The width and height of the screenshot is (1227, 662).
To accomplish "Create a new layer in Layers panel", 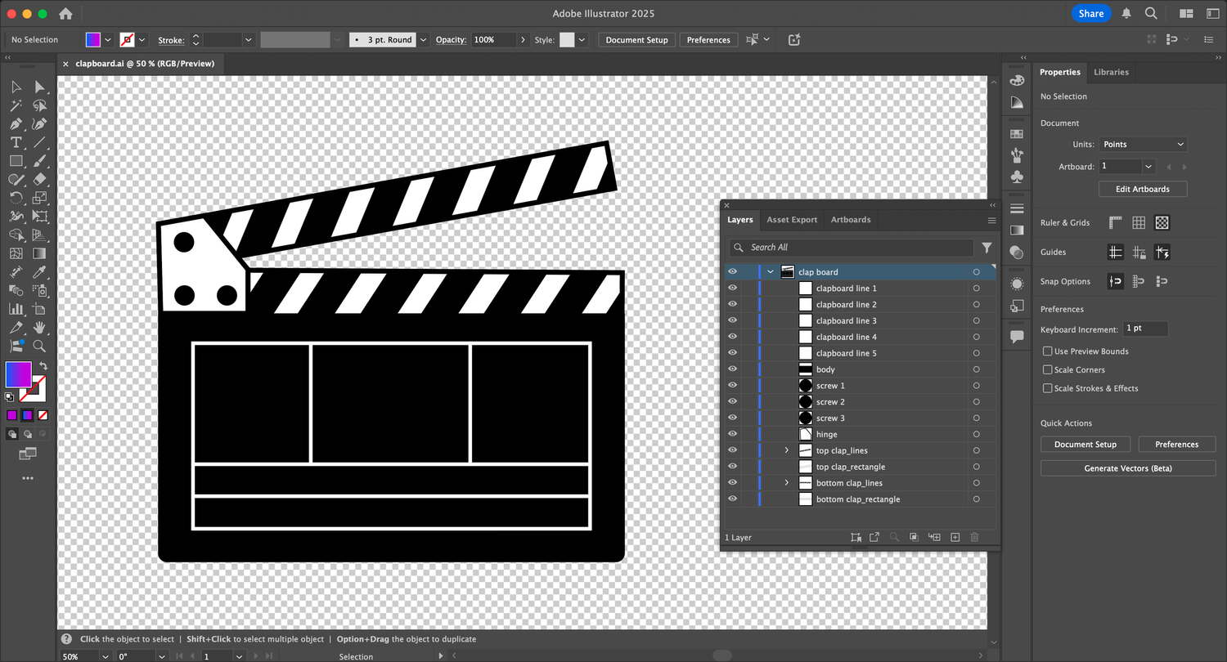I will pyautogui.click(x=955, y=537).
